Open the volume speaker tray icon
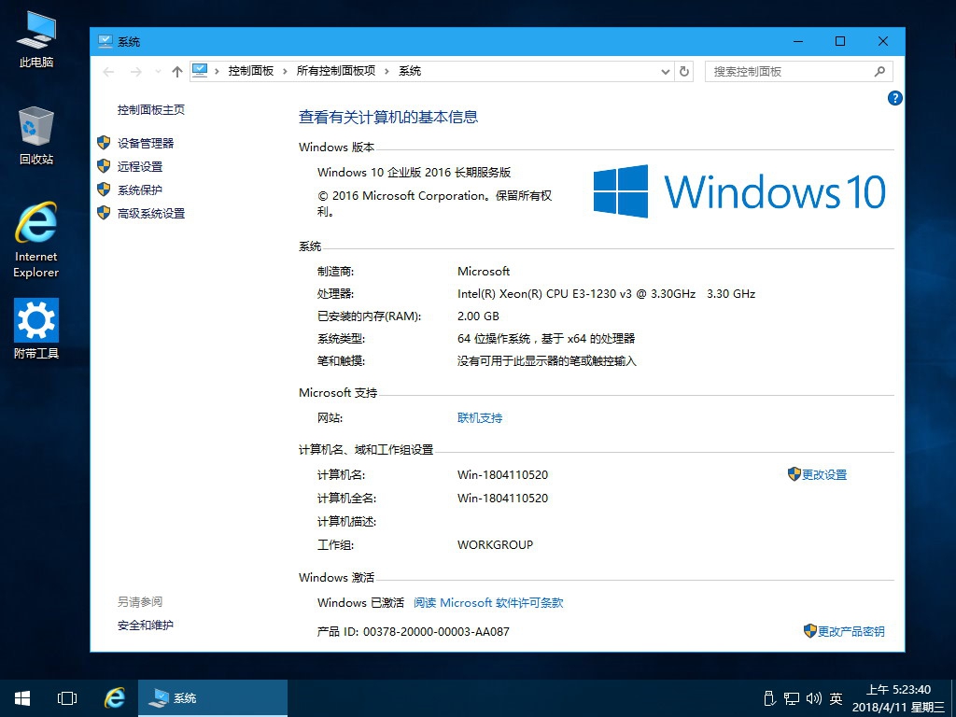 [814, 698]
